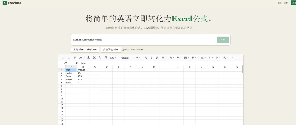This screenshot has width=296, height=125.
Task: Select column F header
Action: (130, 67)
